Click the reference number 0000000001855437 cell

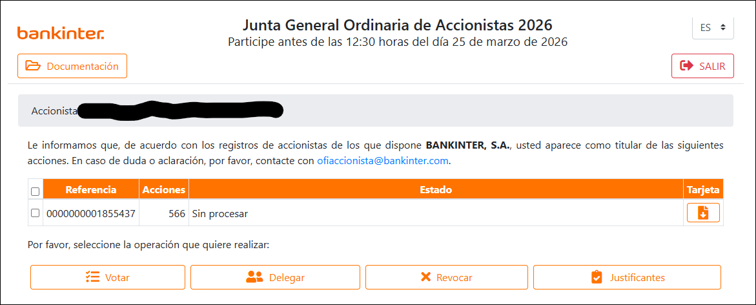(91, 213)
